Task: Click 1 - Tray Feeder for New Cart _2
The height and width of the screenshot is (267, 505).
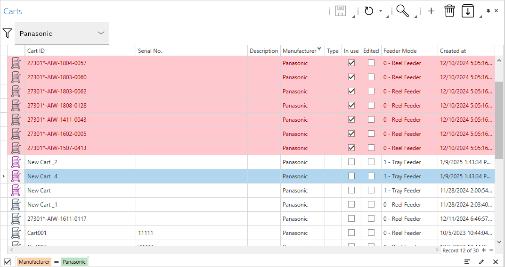Action: (409, 162)
